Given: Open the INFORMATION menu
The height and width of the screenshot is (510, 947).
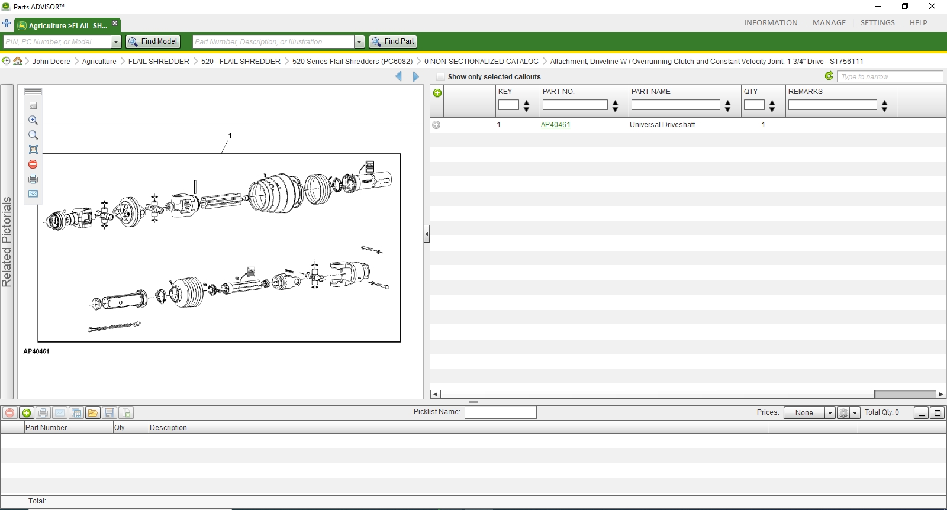Looking at the screenshot, I should (x=771, y=23).
